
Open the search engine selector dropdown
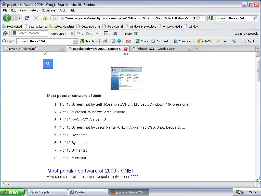click(x=214, y=18)
